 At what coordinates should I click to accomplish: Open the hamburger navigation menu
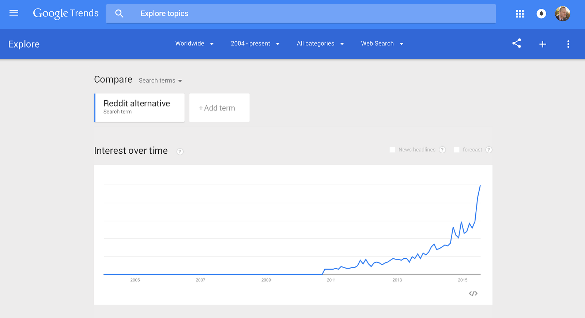tap(14, 13)
